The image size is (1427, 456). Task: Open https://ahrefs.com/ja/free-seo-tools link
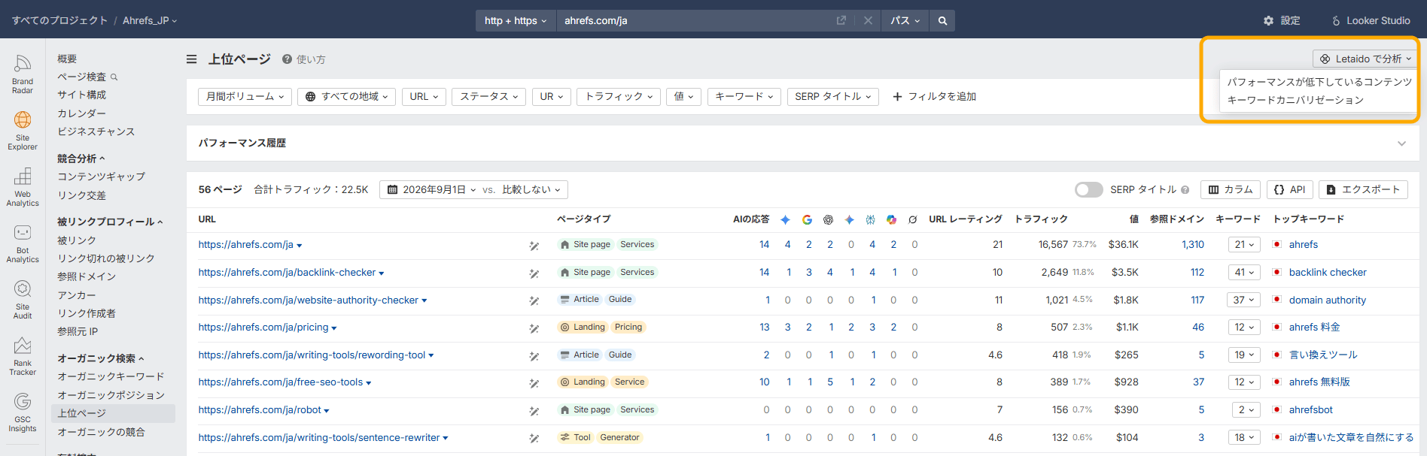[281, 382]
